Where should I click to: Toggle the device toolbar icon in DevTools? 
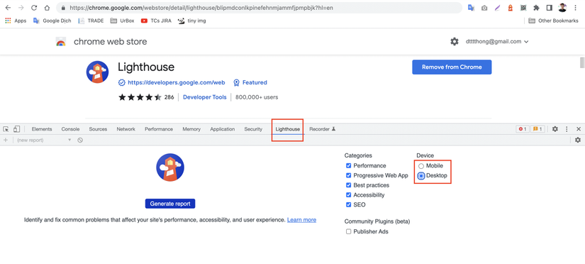pos(16,129)
